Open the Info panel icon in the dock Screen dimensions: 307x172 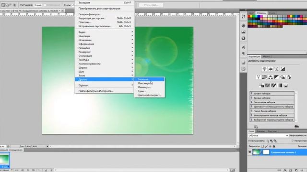pyautogui.click(x=243, y=38)
